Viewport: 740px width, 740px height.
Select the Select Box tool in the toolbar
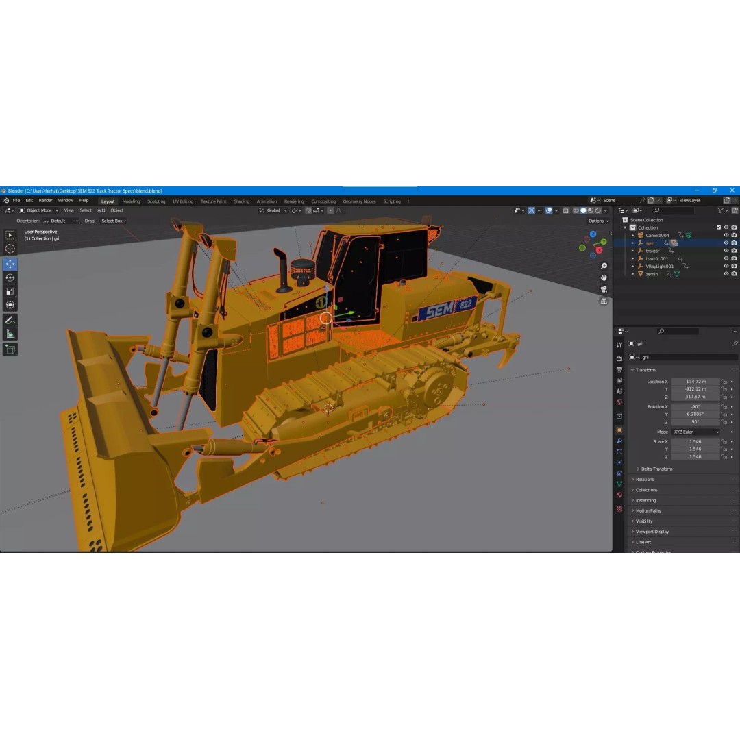pos(10,235)
